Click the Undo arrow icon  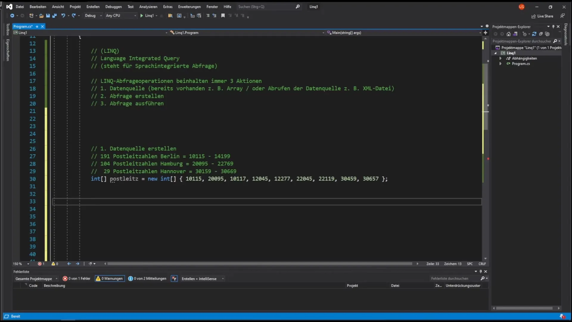63,16
